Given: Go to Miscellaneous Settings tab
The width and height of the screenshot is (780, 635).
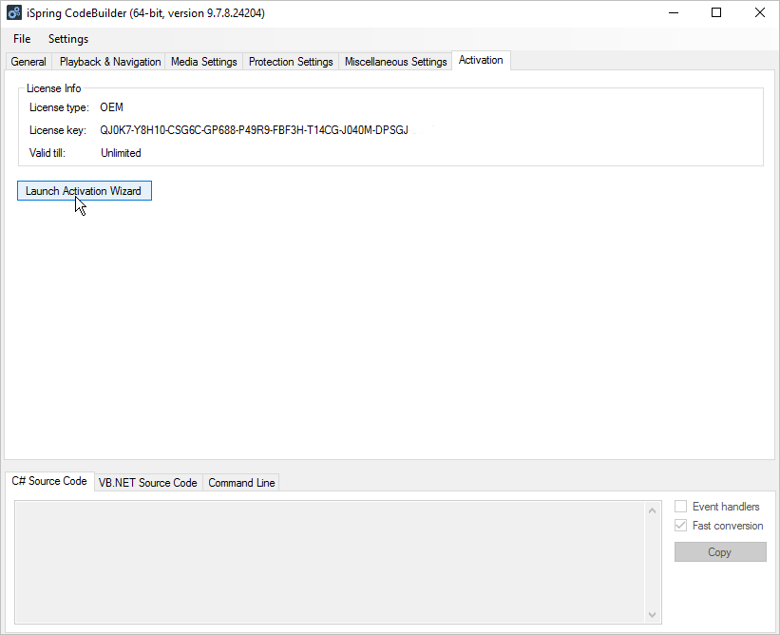Looking at the screenshot, I should click(395, 62).
